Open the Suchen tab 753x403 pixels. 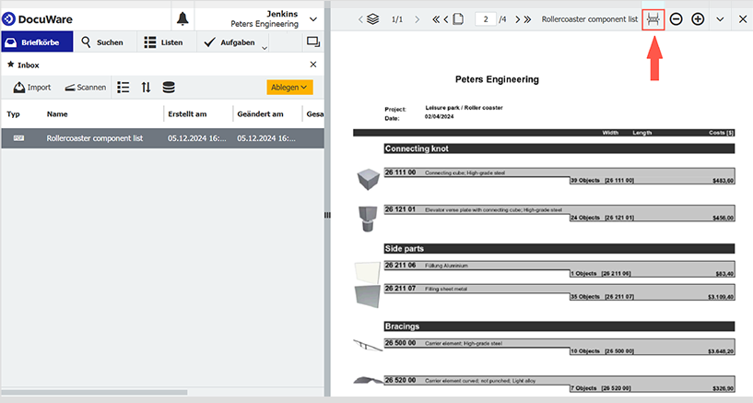click(101, 42)
